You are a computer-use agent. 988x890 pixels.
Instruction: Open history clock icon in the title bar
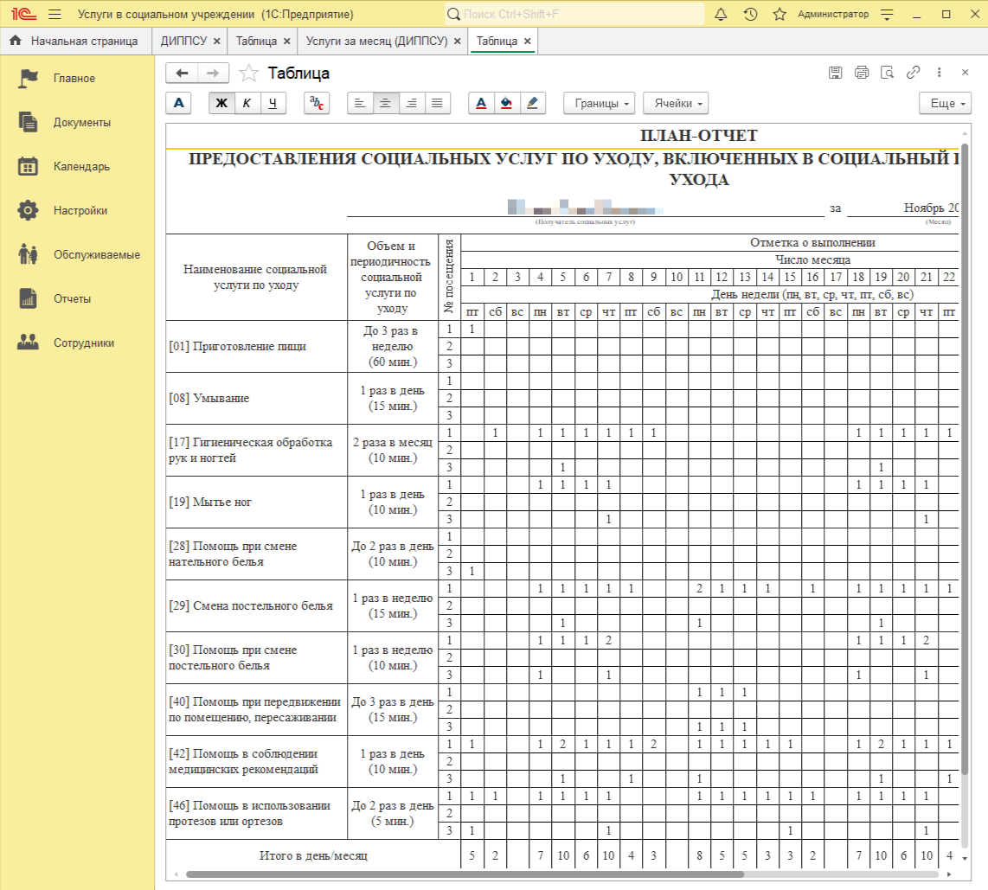click(x=750, y=15)
